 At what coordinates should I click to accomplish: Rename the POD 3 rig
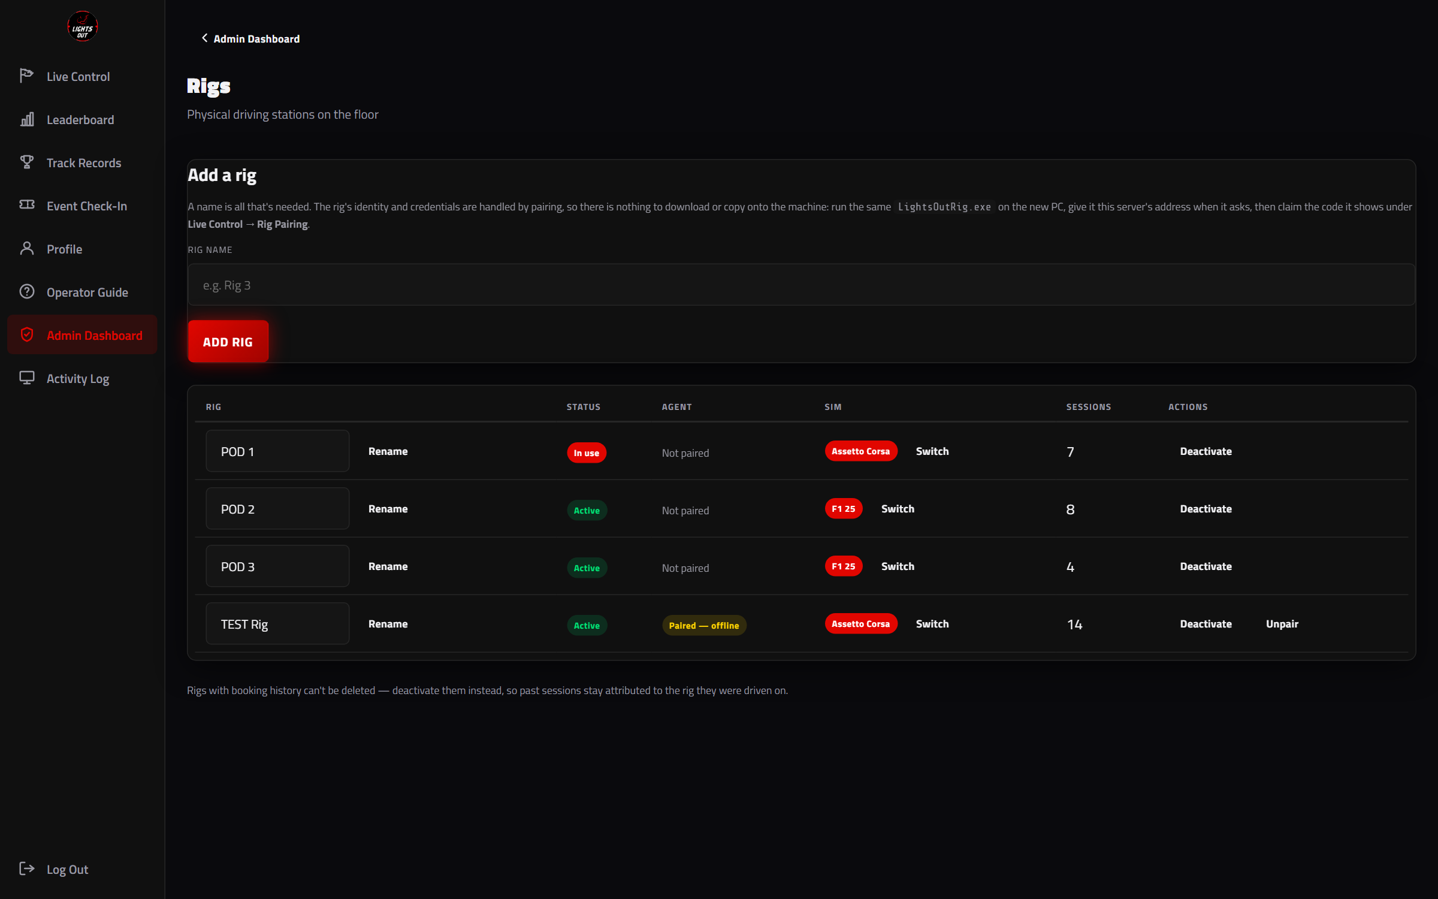pos(388,566)
